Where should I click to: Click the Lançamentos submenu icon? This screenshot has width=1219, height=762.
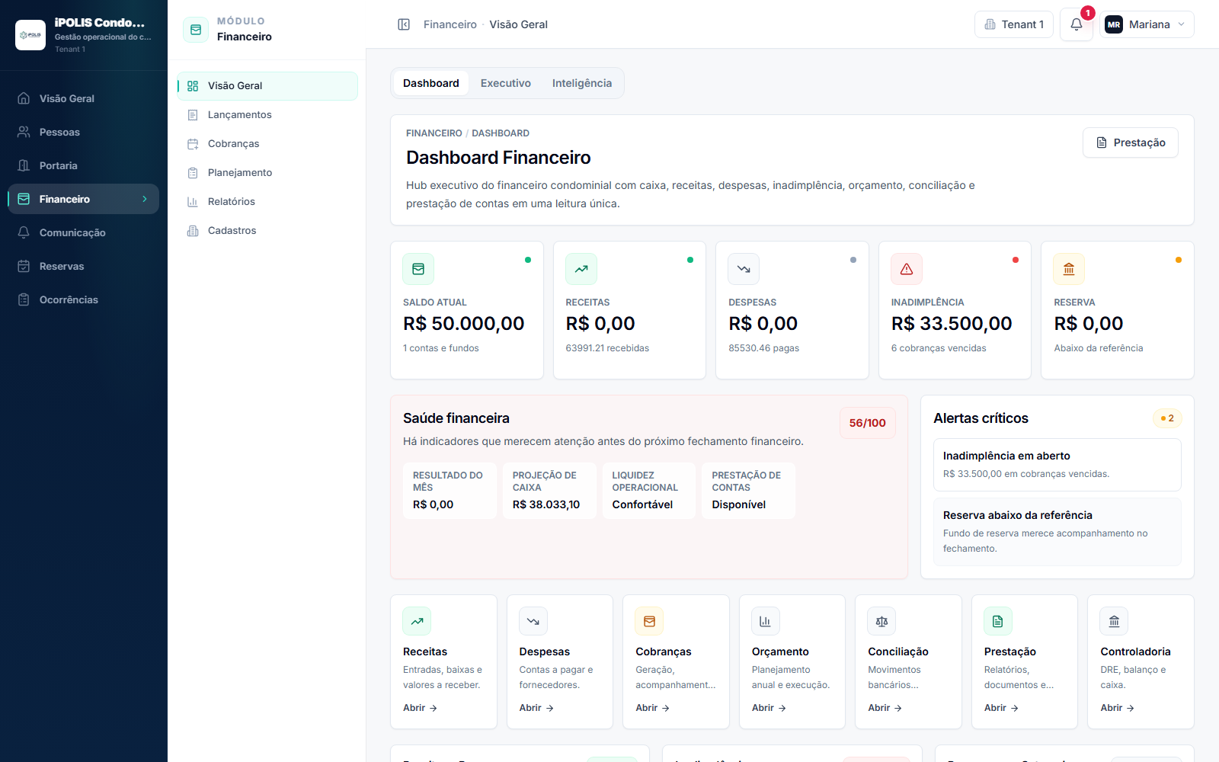point(193,115)
